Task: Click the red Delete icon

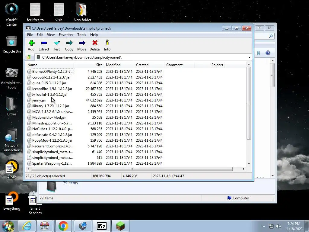Action: (x=95, y=43)
